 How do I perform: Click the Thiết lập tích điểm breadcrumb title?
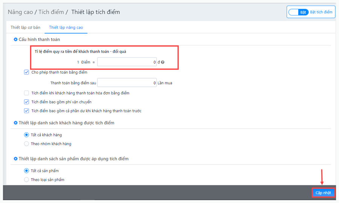coord(96,12)
